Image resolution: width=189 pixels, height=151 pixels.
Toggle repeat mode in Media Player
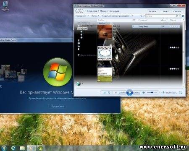pyautogui.click(x=109, y=92)
